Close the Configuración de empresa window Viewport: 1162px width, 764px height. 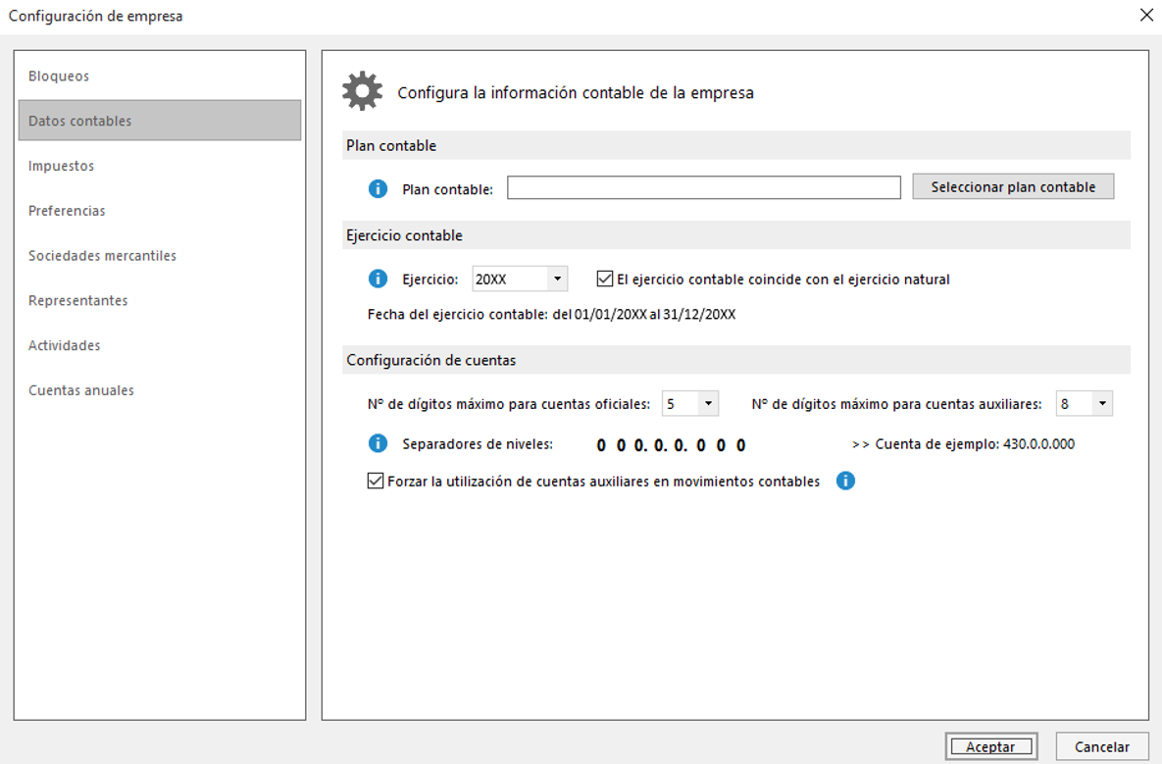(1146, 15)
